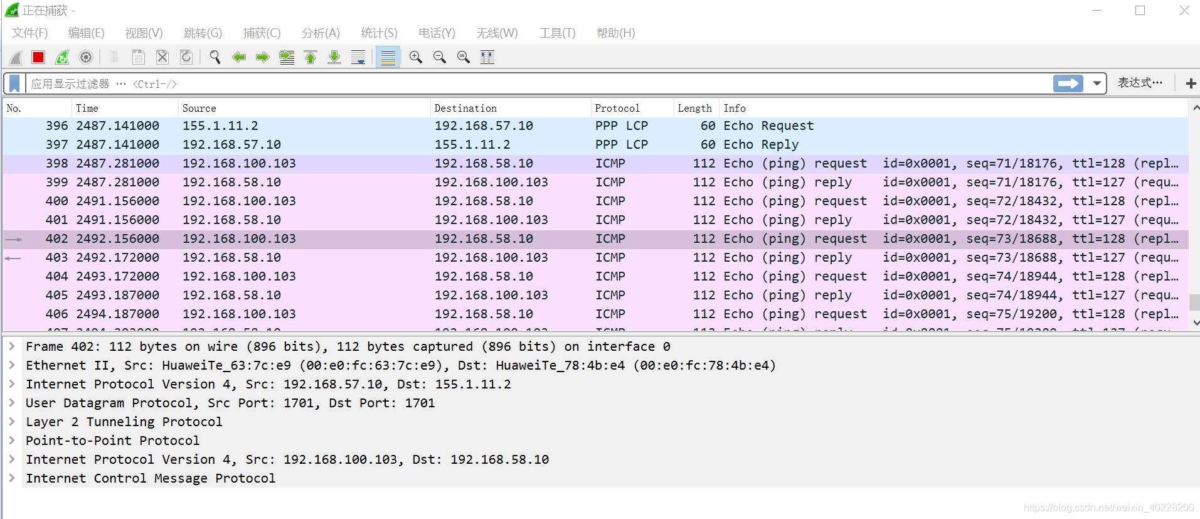Expand IPv4 Src 192.168.100.103 row
The width and height of the screenshot is (1200, 519).
click(11, 459)
